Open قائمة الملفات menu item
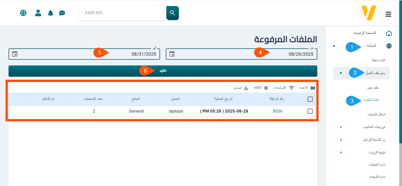 coord(371,100)
